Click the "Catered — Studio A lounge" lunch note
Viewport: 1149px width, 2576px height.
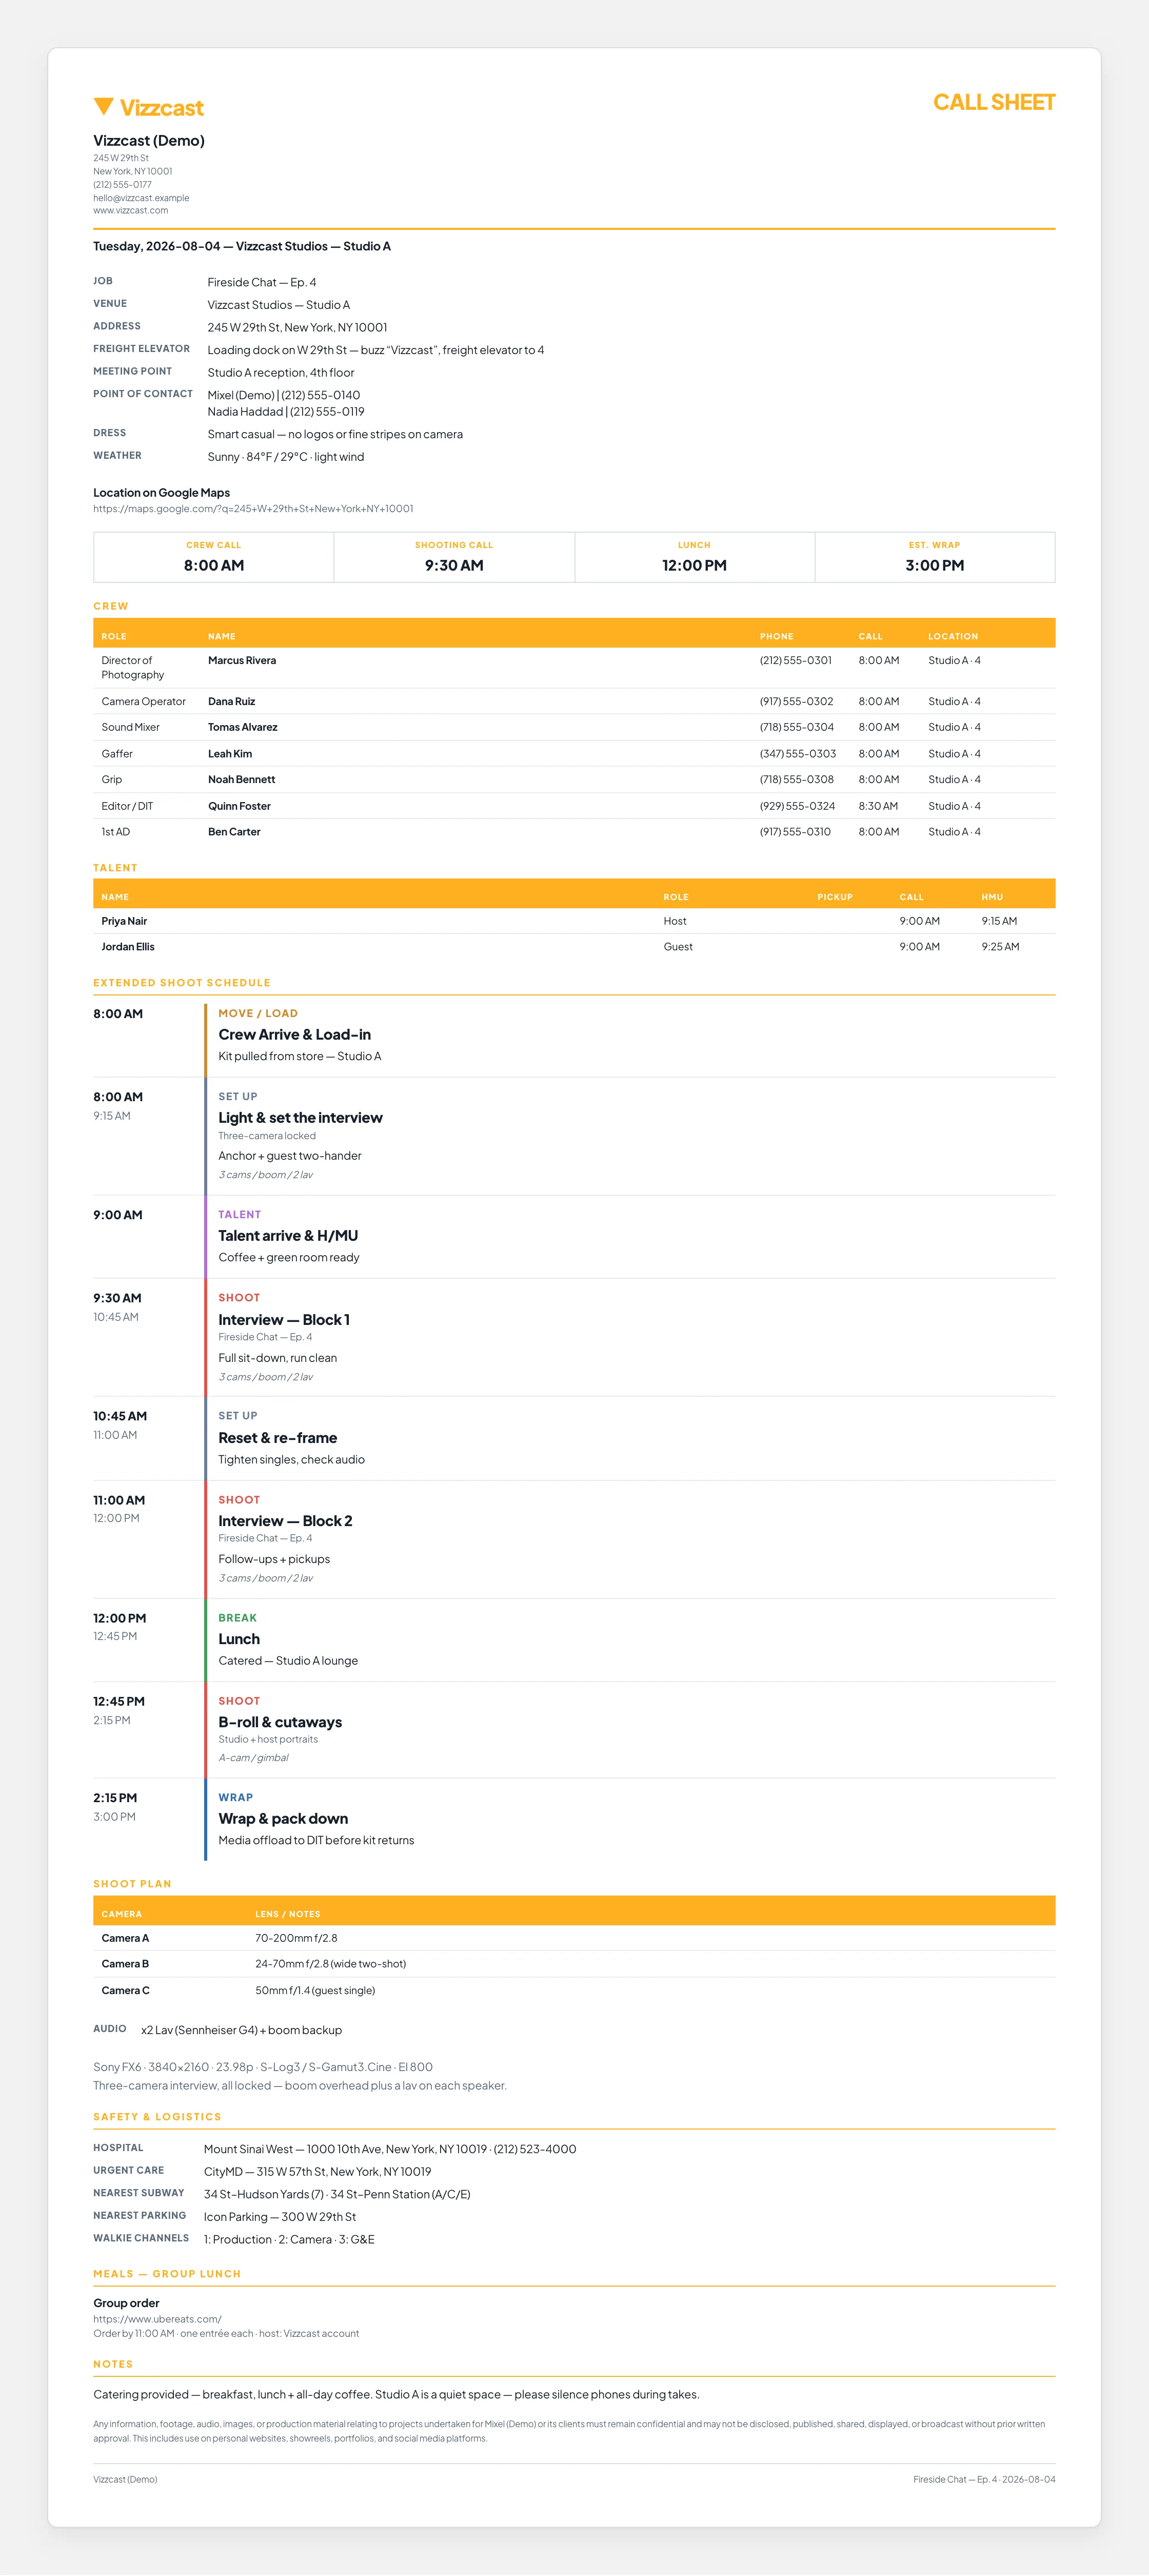point(288,1661)
